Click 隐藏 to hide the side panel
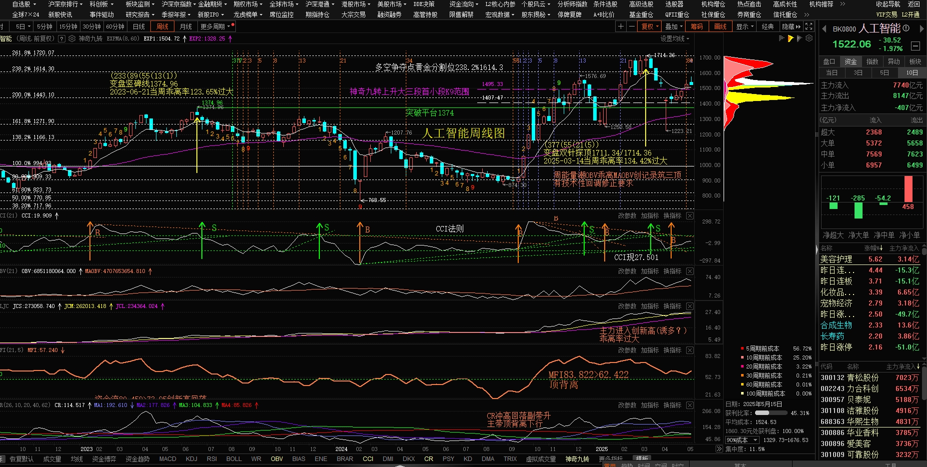The image size is (927, 467). click(791, 26)
